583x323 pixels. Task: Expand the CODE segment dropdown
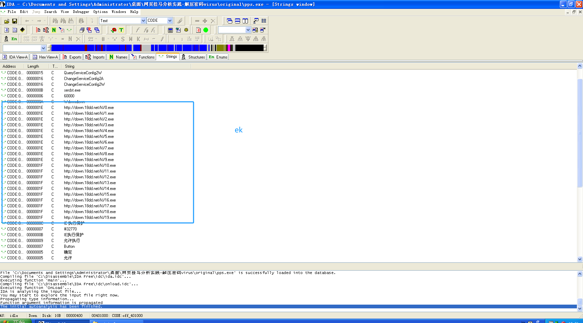click(x=170, y=21)
